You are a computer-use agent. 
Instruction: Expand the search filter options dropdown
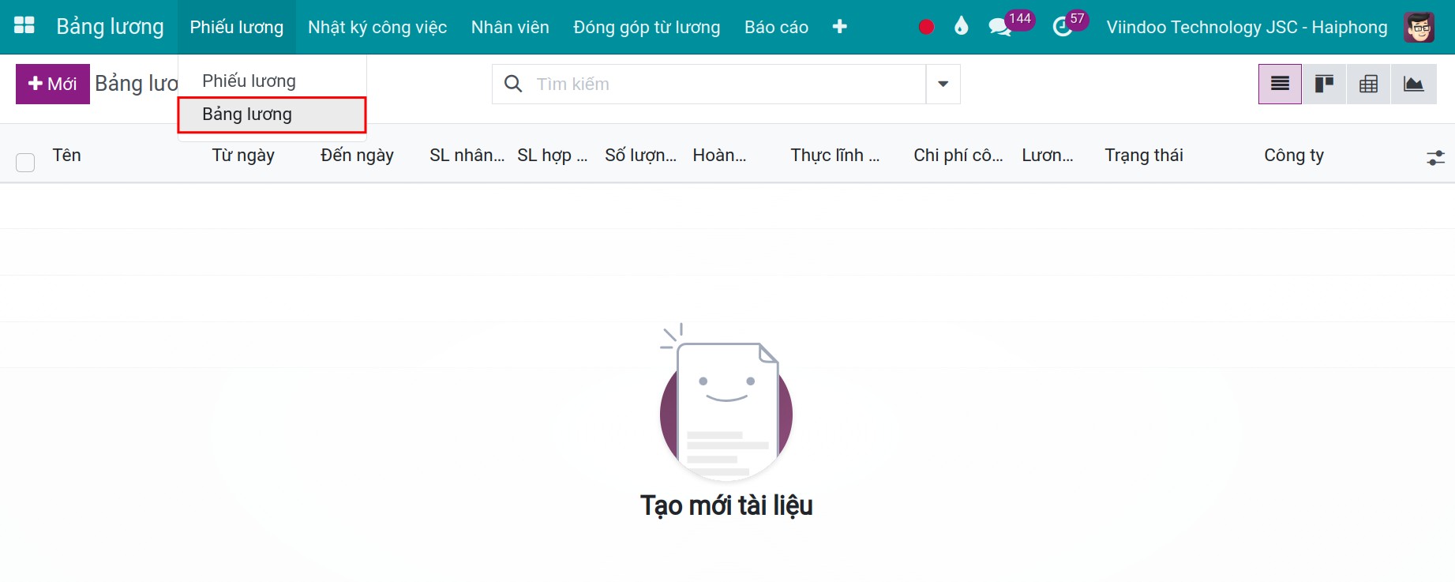[943, 84]
